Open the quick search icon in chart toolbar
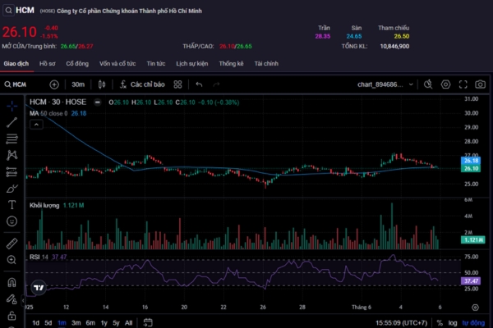This screenshot has height=328, width=493. click(x=428, y=84)
